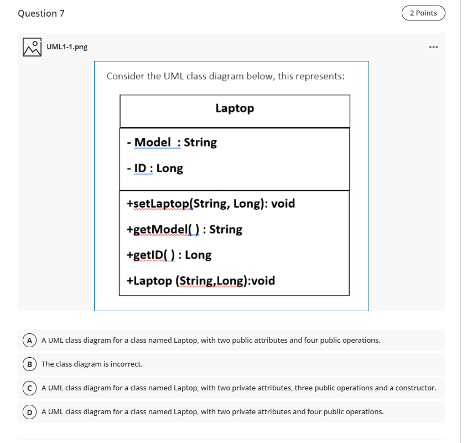Image resolution: width=467 pixels, height=443 pixels.
Task: Click the answer text about two public attributes
Action: [x=210, y=340]
